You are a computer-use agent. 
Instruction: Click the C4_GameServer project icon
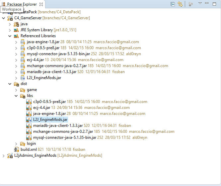[10, 18]
